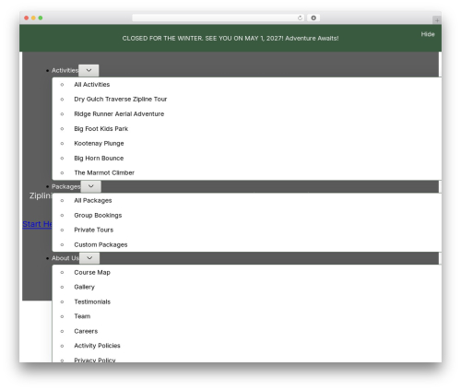The image size is (461, 390).
Task: Open the Gallery page
Action: point(84,287)
